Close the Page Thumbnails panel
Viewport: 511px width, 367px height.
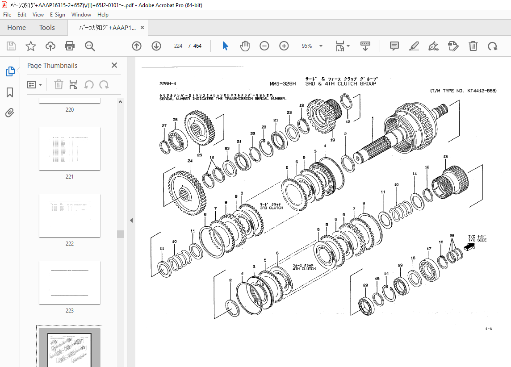(114, 65)
